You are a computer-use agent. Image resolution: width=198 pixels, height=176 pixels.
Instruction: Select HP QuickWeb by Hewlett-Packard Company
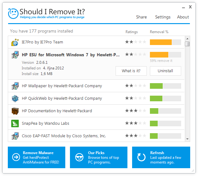[96, 98]
